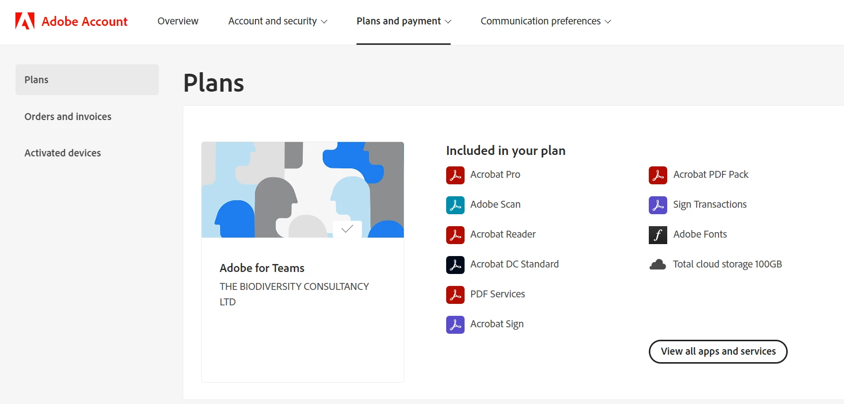Click the Adobe Scan app icon
This screenshot has height=404, width=844.
455,205
